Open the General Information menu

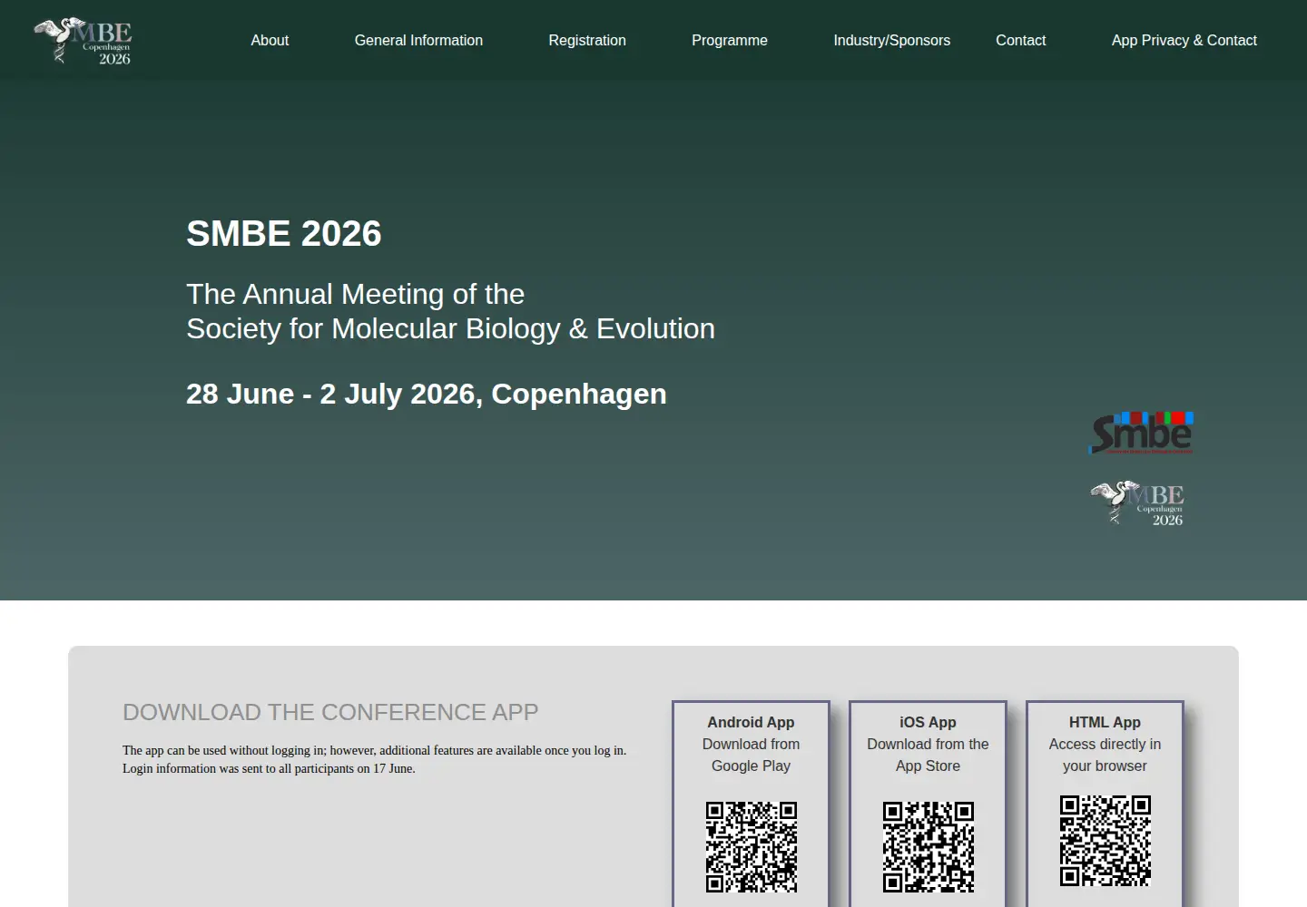418,40
